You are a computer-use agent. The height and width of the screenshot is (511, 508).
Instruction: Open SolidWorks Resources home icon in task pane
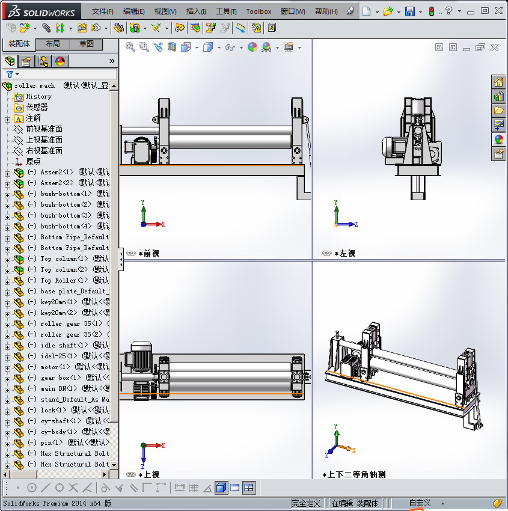pos(498,82)
